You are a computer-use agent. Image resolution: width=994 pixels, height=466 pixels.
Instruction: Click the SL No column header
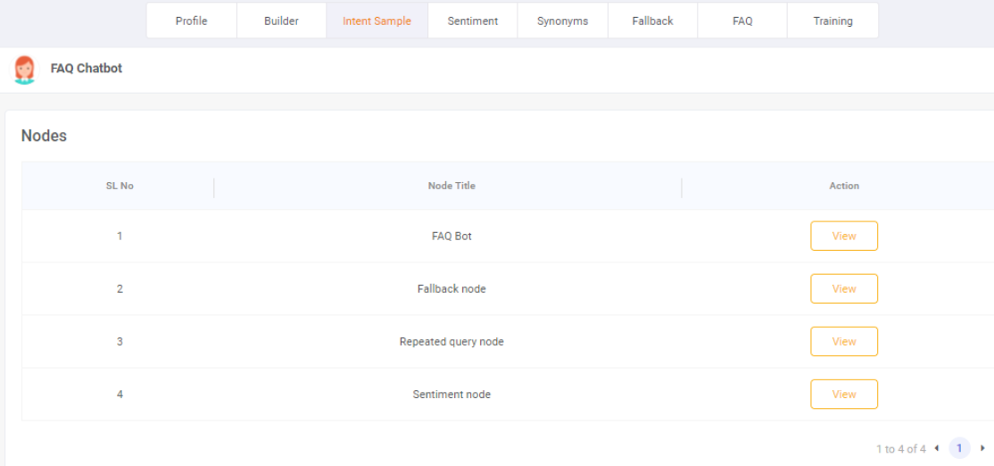pos(120,186)
